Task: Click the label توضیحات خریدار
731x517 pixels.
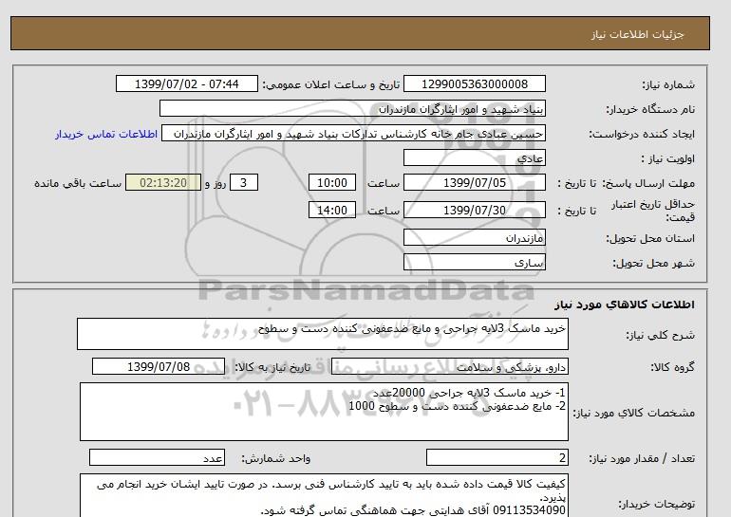Action: 656,504
